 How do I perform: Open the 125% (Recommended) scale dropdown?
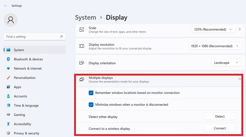213,29
